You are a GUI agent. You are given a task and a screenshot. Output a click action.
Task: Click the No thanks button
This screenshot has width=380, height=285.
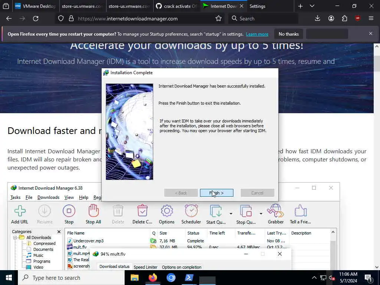pos(289,34)
